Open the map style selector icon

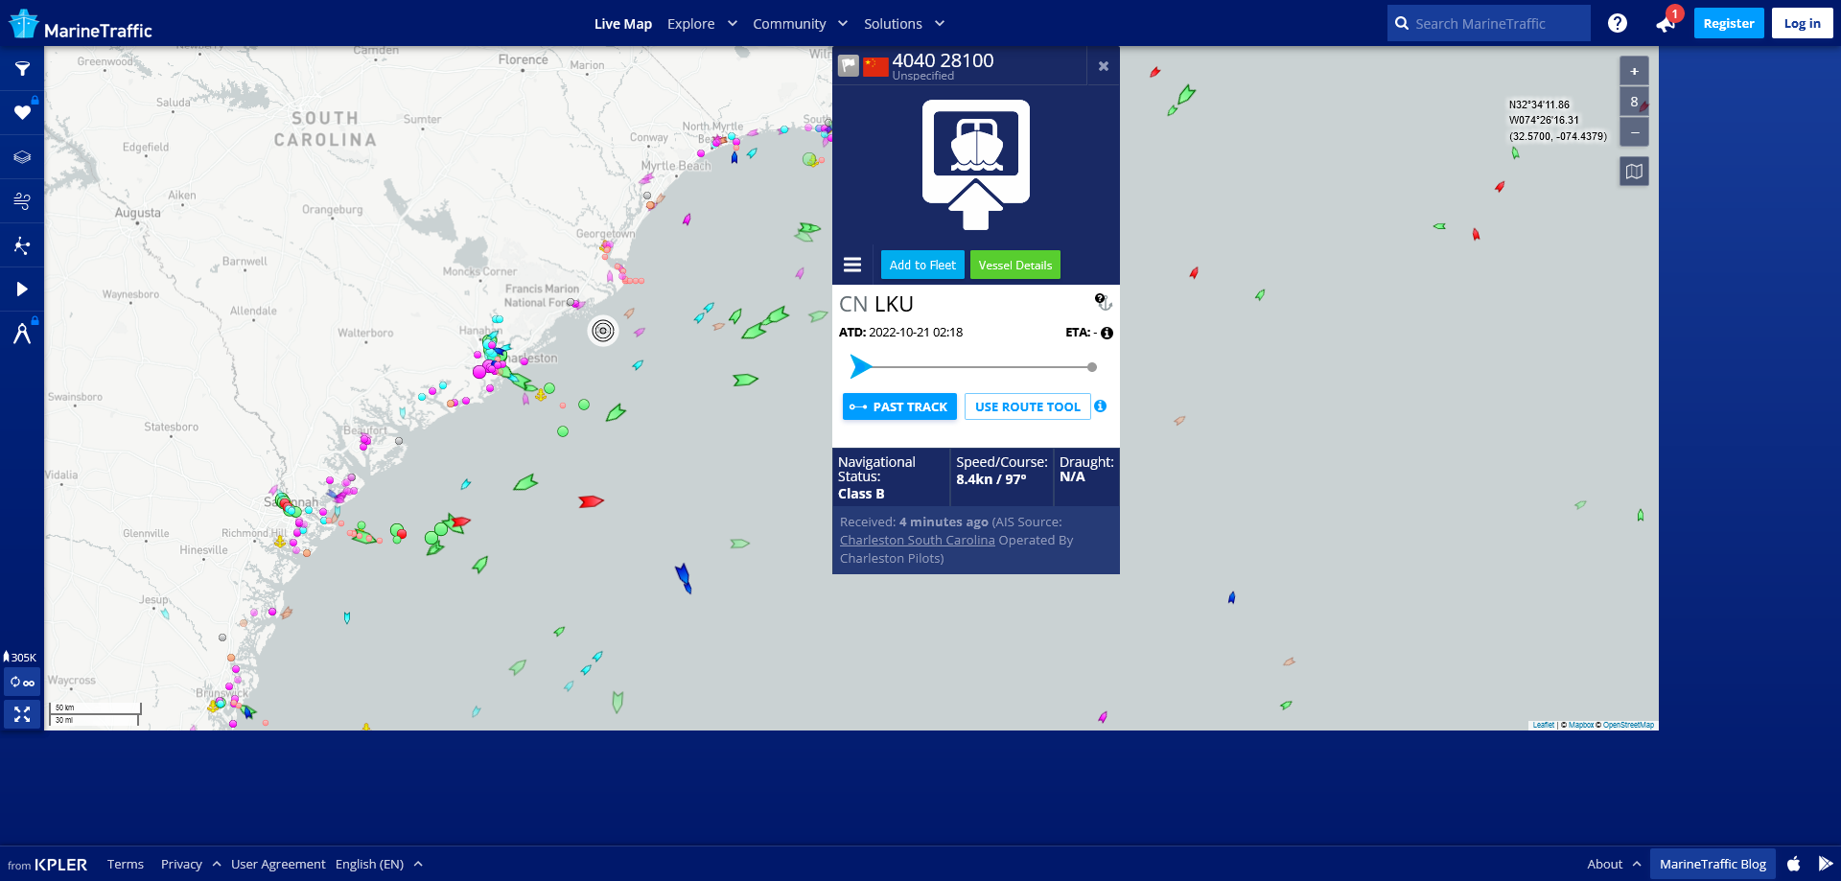pos(1634,172)
